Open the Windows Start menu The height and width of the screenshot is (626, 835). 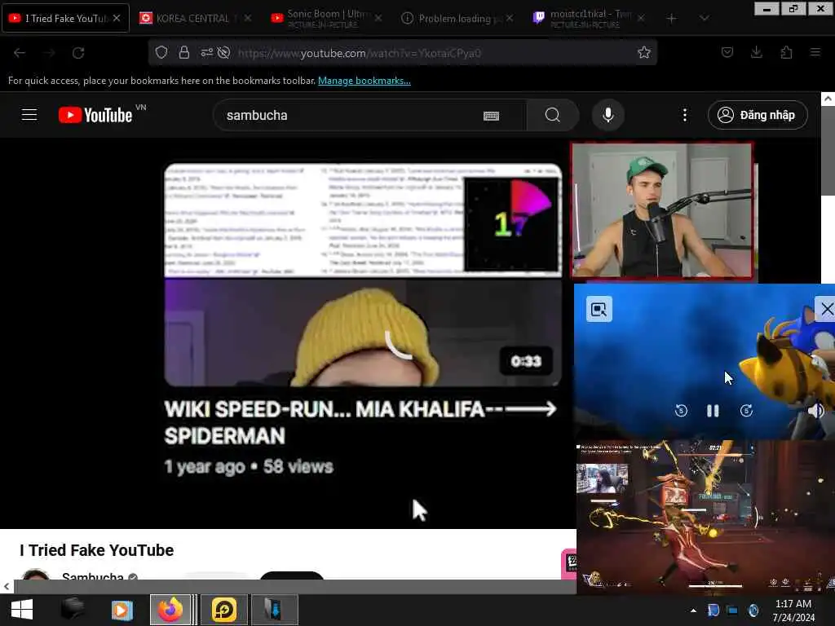(x=22, y=610)
